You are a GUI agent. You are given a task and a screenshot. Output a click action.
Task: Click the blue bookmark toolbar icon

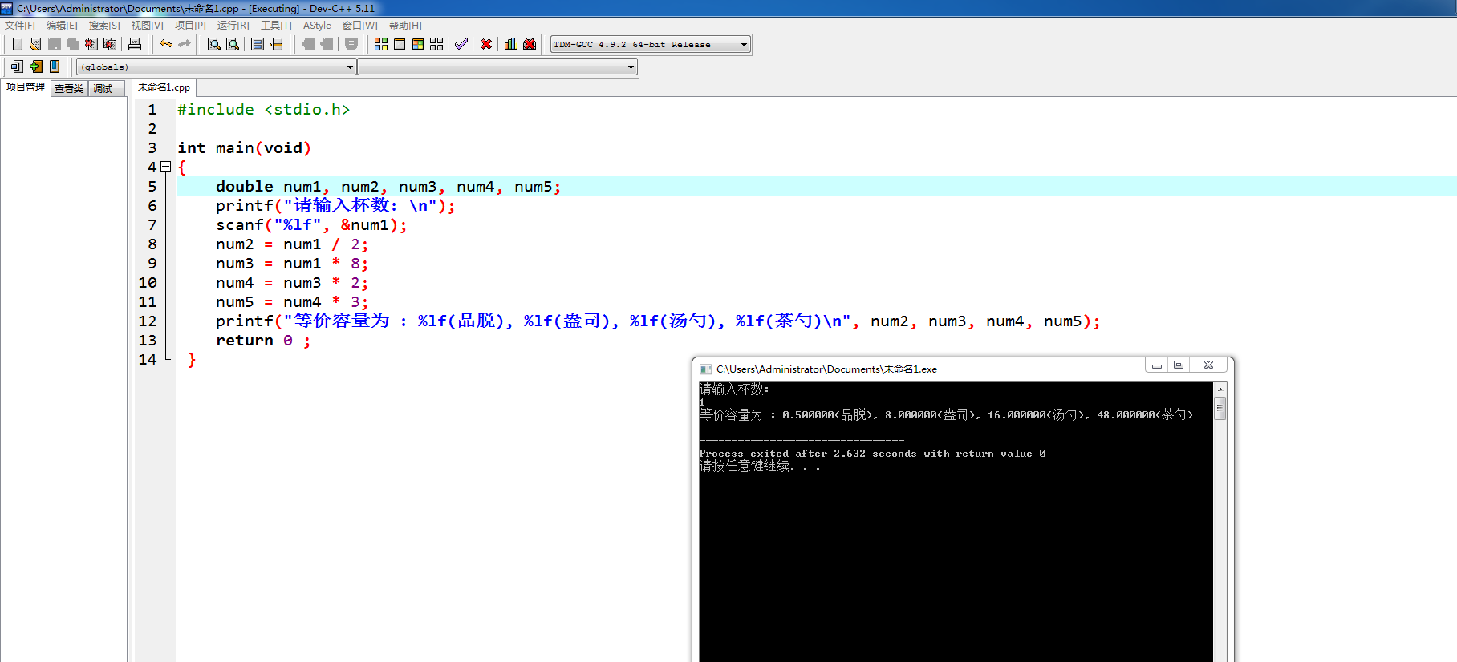tap(55, 67)
